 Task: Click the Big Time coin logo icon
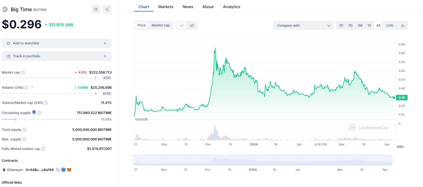pos(5,9)
